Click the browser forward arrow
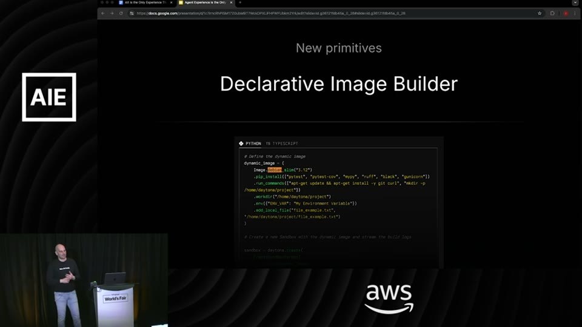 pyautogui.click(x=112, y=13)
